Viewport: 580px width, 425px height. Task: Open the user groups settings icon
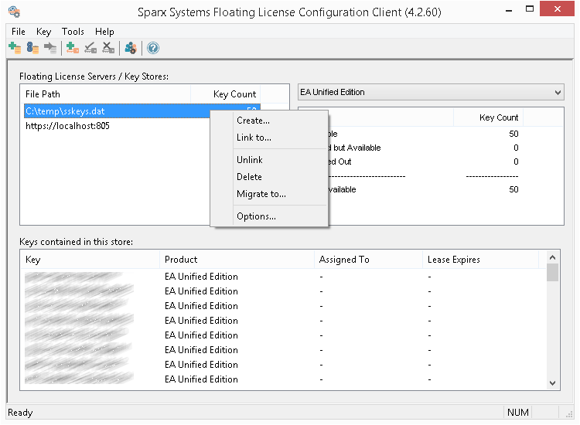point(131,48)
